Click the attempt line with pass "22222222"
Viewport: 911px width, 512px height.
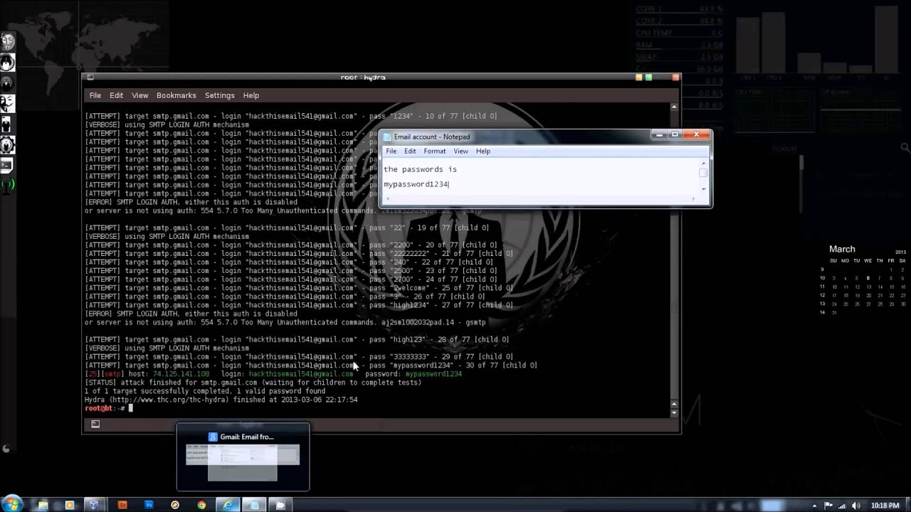299,253
